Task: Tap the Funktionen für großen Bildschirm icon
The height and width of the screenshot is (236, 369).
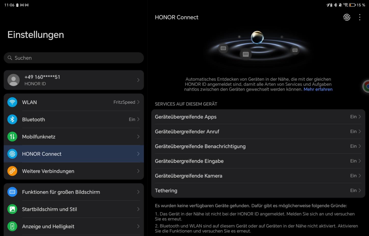Action: pos(12,192)
